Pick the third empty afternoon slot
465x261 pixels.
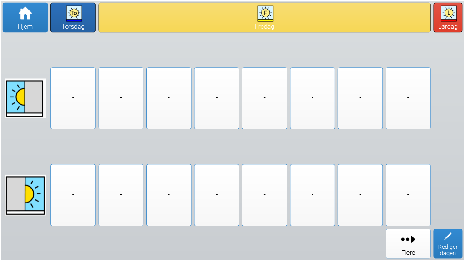[x=169, y=195]
